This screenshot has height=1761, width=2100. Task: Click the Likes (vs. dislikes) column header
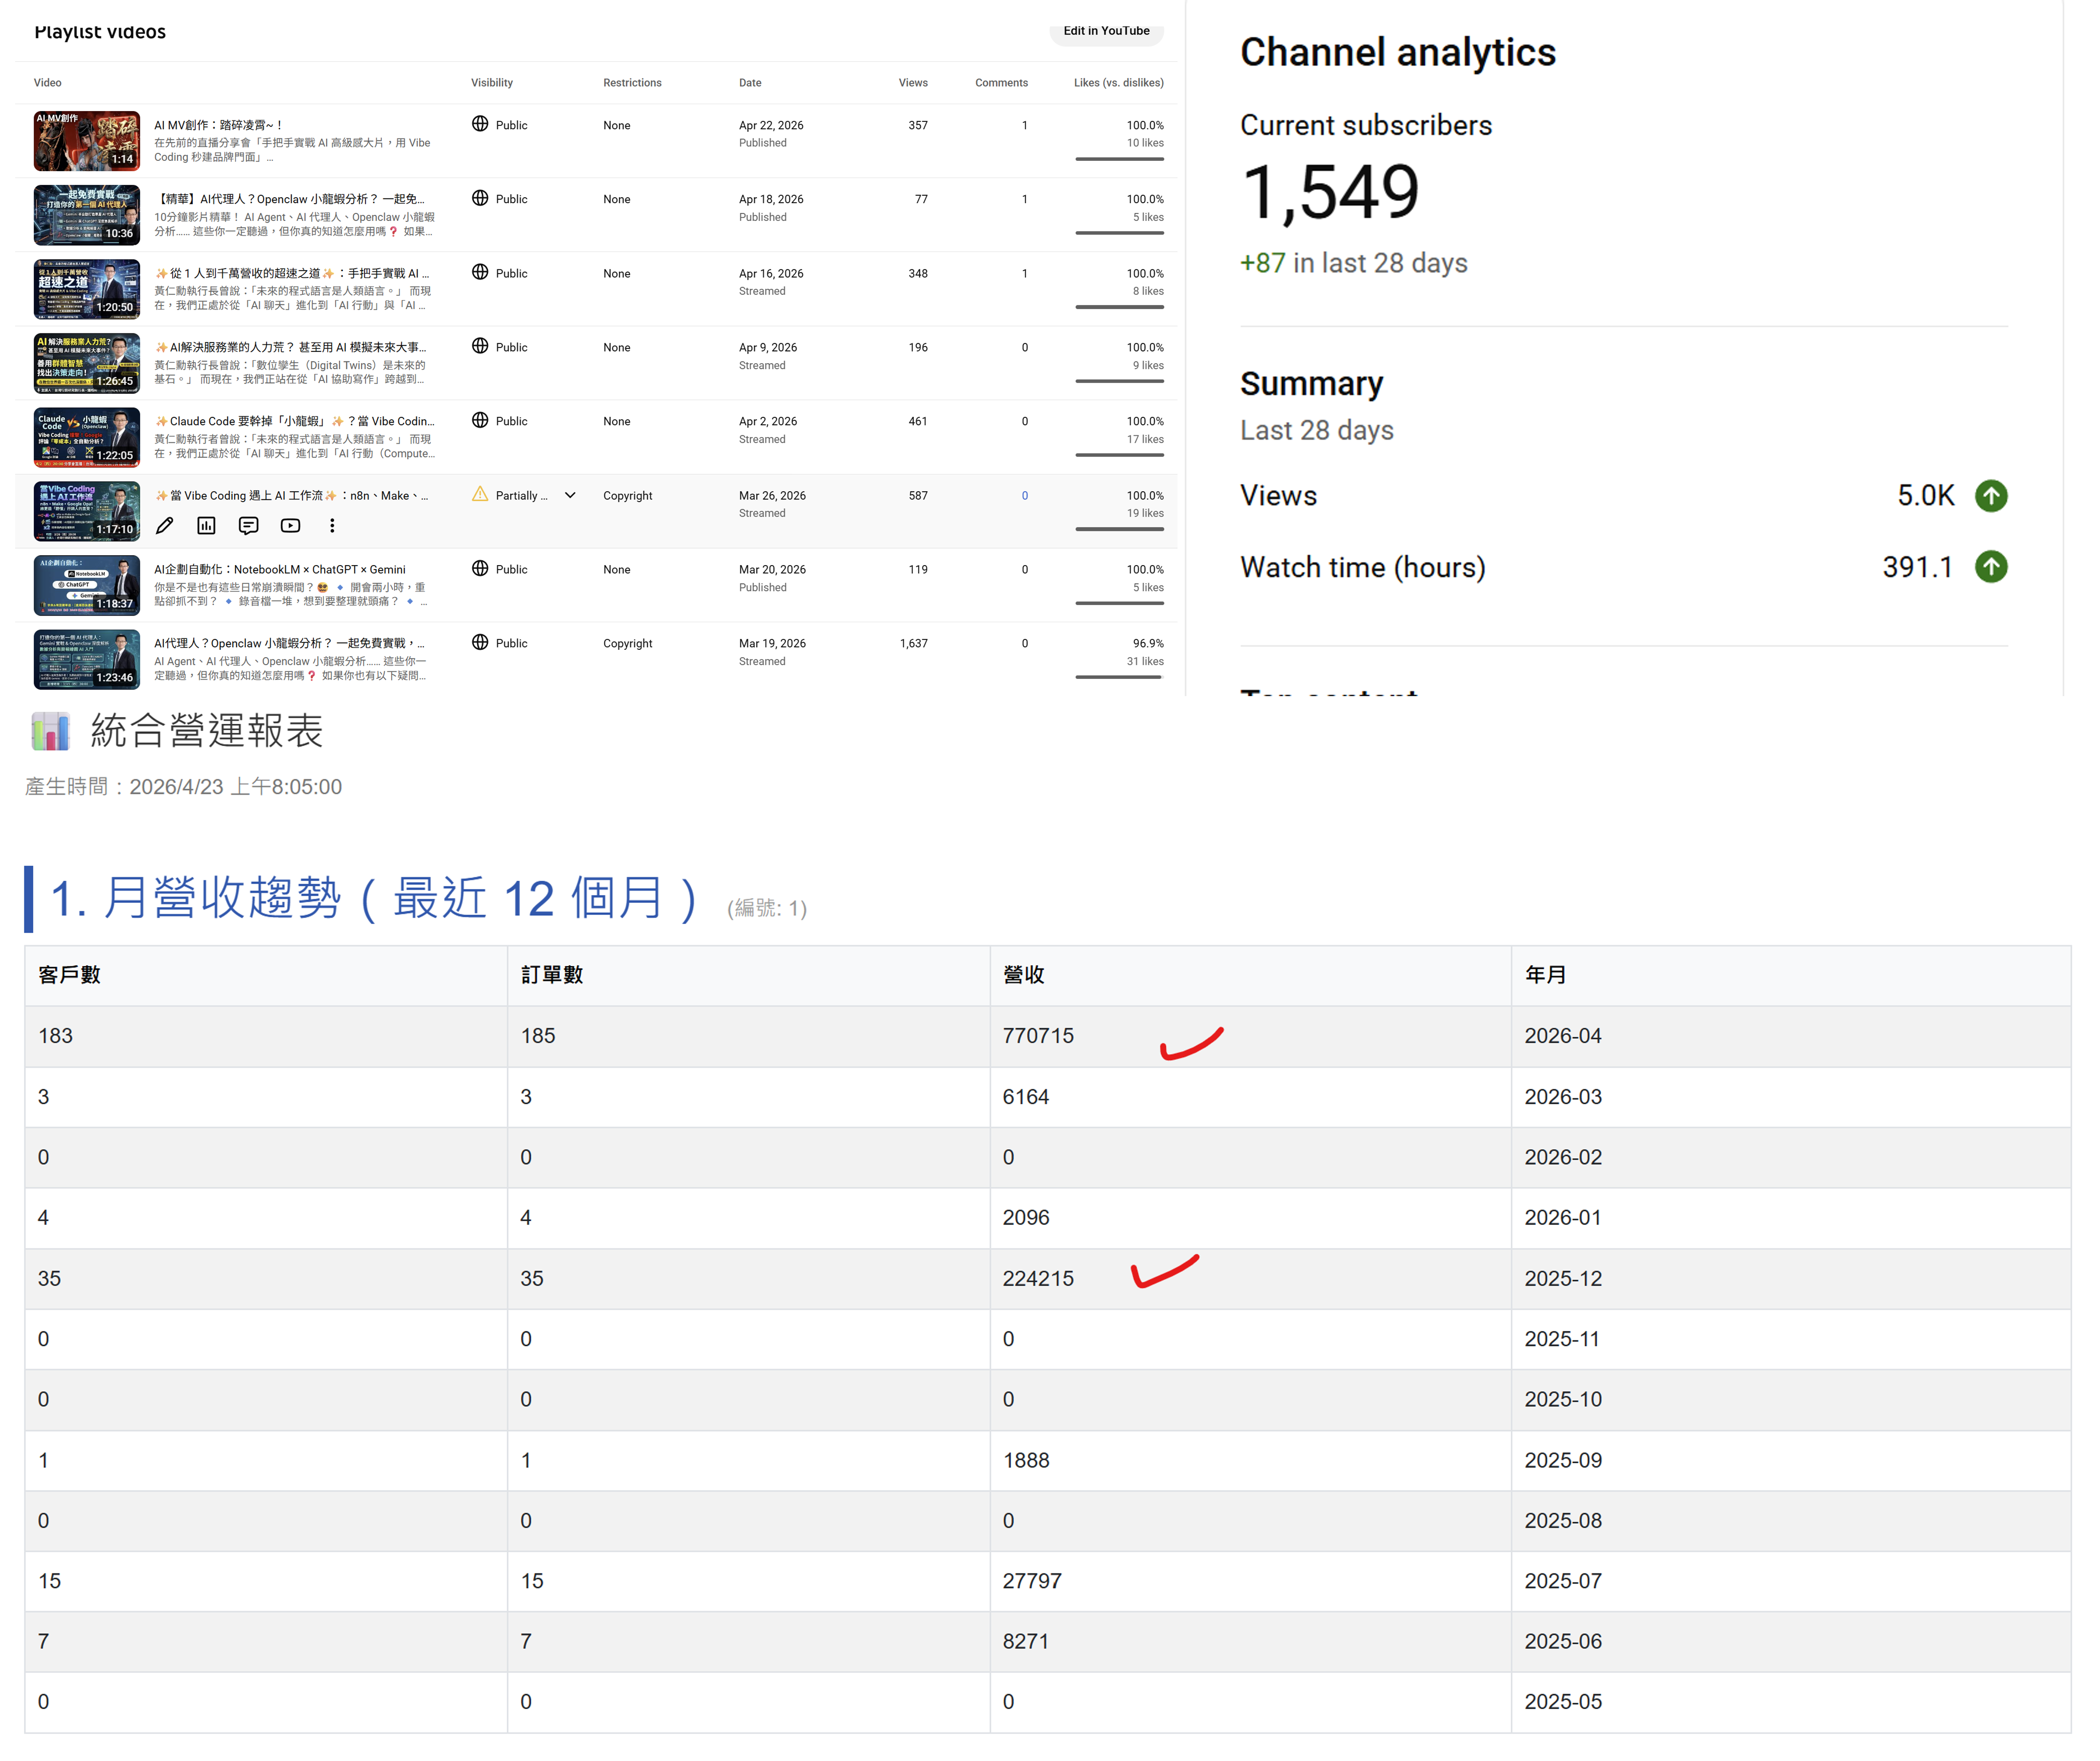coord(1119,83)
